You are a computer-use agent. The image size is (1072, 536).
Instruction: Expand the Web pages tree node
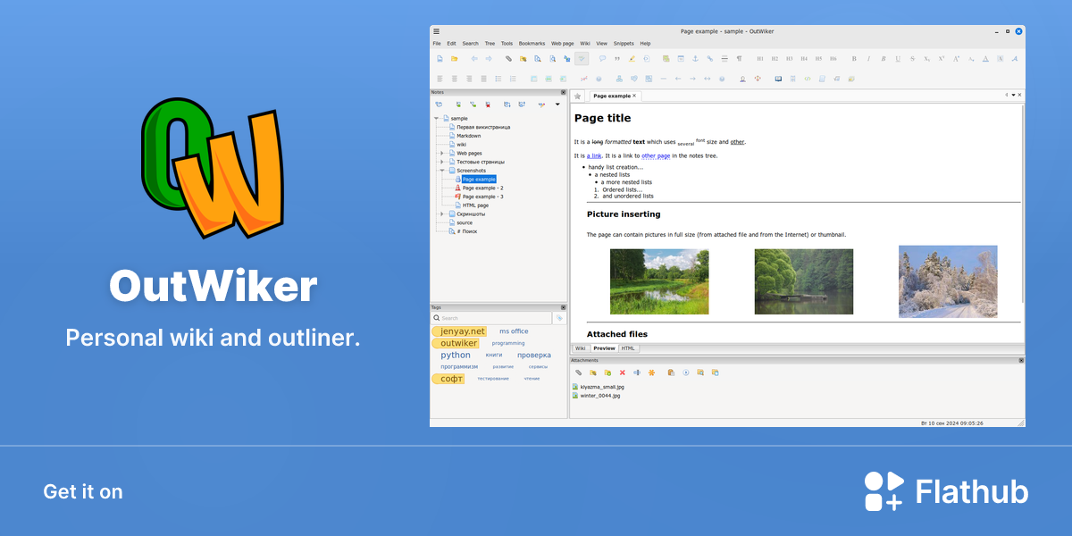(x=442, y=153)
